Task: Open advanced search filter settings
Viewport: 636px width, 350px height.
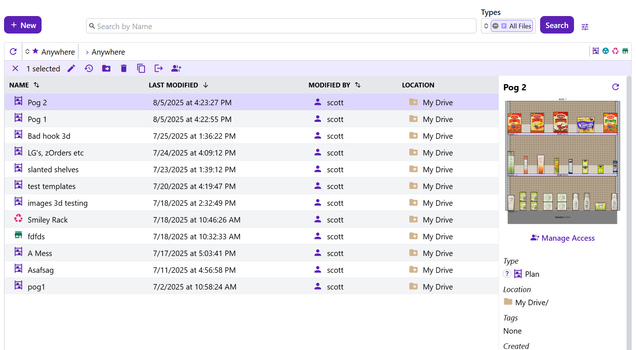Action: point(585,27)
